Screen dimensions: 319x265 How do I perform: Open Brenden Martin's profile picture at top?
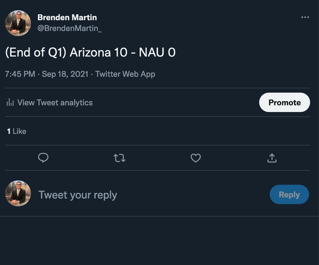18,23
